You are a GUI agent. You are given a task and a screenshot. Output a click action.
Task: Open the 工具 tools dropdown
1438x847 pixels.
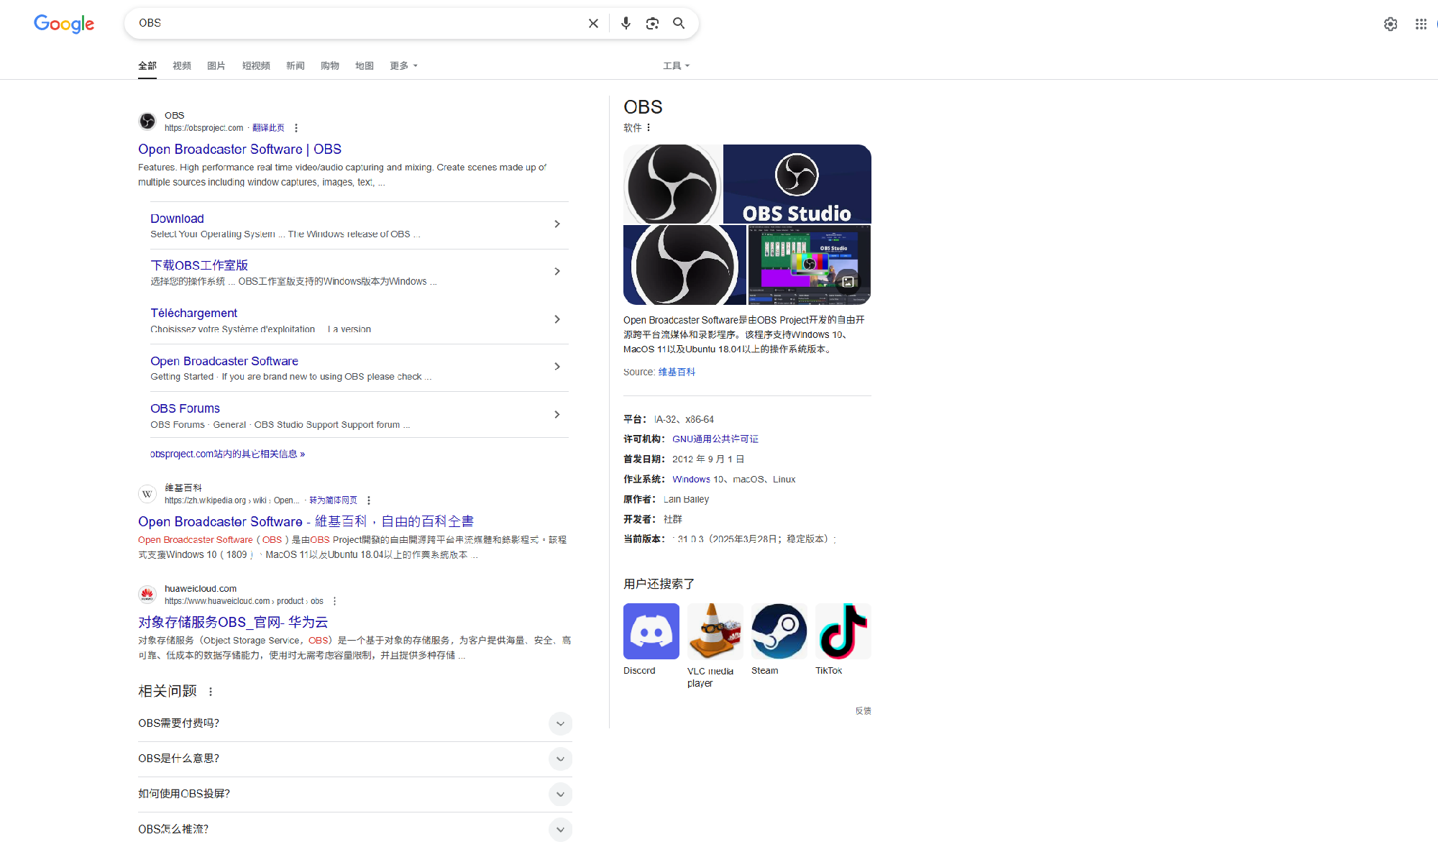tap(676, 65)
